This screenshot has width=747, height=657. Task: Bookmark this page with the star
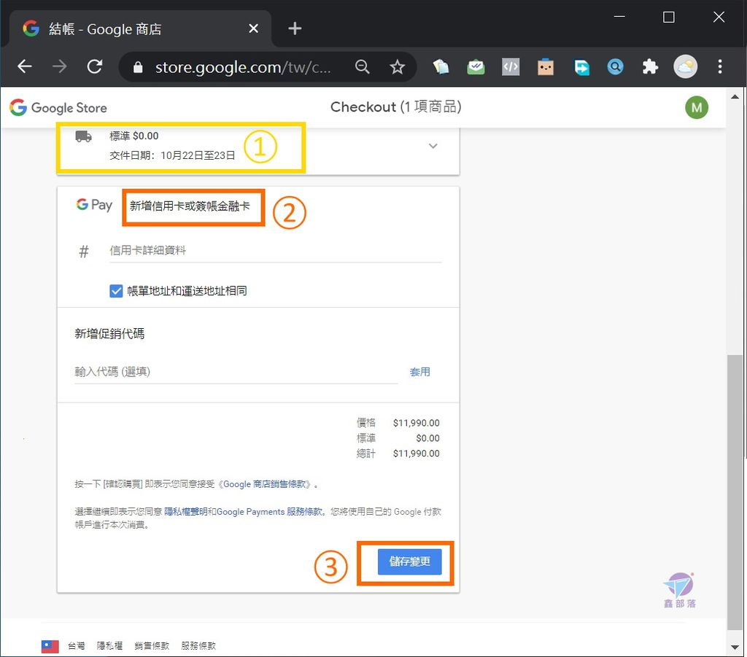tap(397, 67)
